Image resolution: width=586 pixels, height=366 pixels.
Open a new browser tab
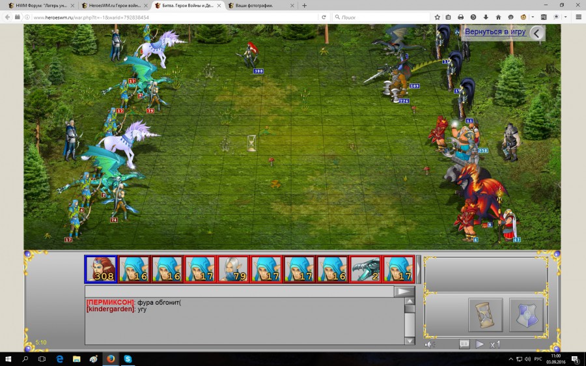coord(304,6)
